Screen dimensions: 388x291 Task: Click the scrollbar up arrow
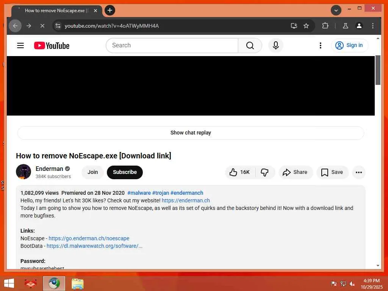[x=378, y=38]
